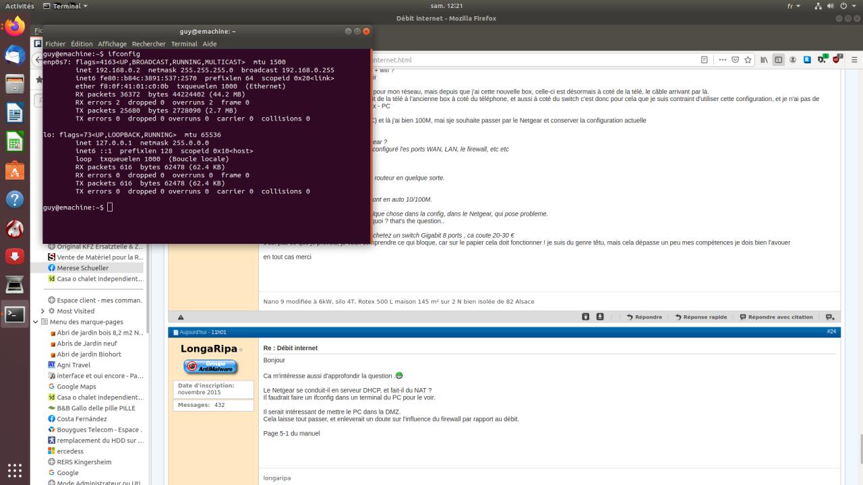Open the fr keyboard layout dropdown

tap(794, 6)
